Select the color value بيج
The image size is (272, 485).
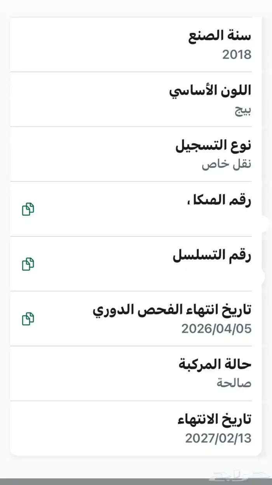(x=243, y=111)
